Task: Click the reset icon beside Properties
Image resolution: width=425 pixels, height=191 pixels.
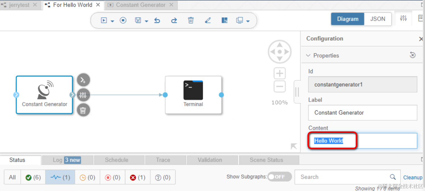Action: (413, 55)
